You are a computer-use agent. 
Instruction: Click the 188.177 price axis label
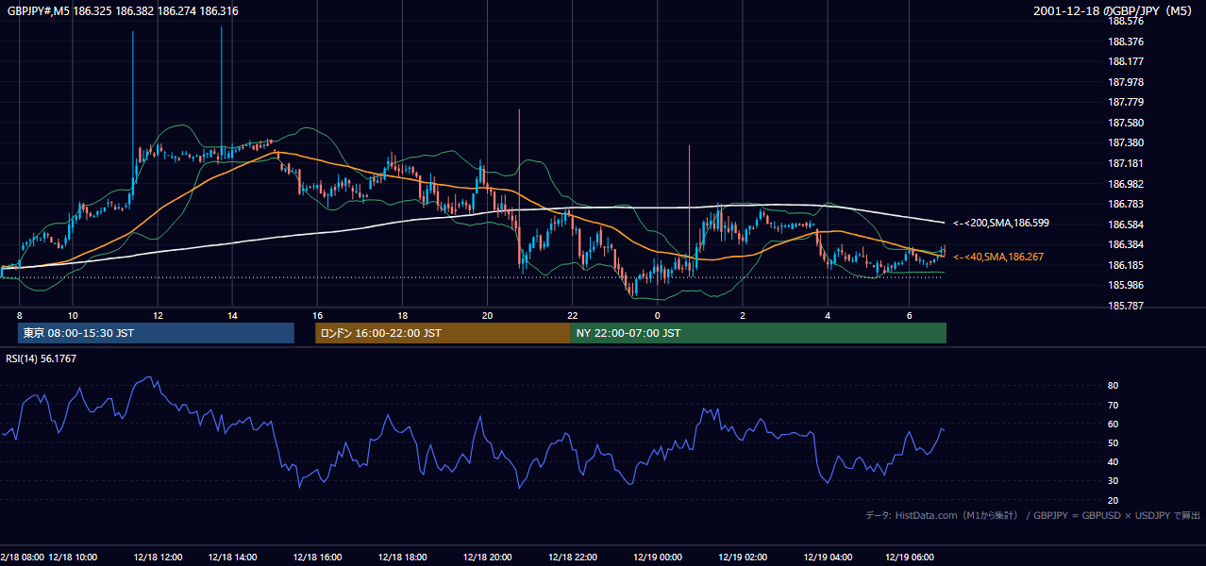1125,62
